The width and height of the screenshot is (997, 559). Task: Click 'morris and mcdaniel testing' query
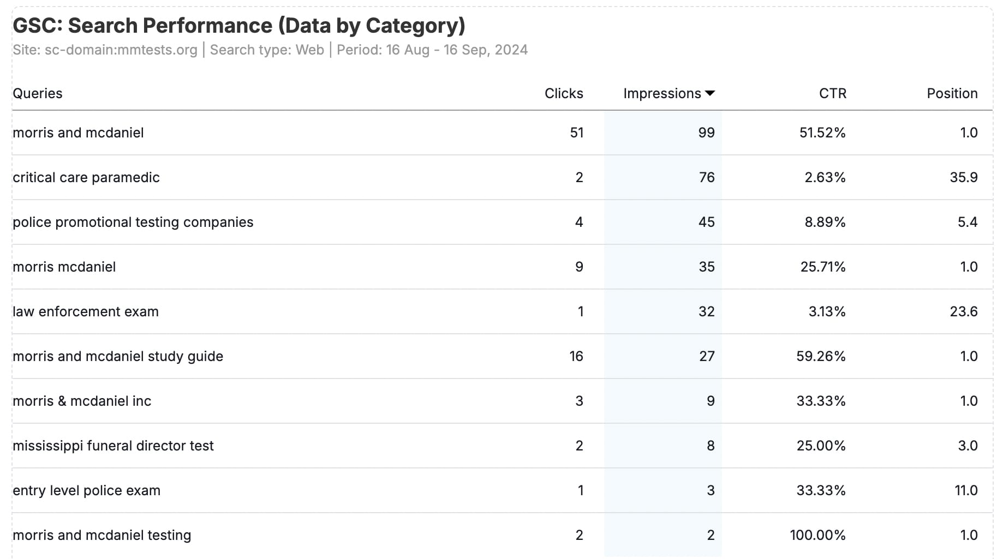click(102, 536)
